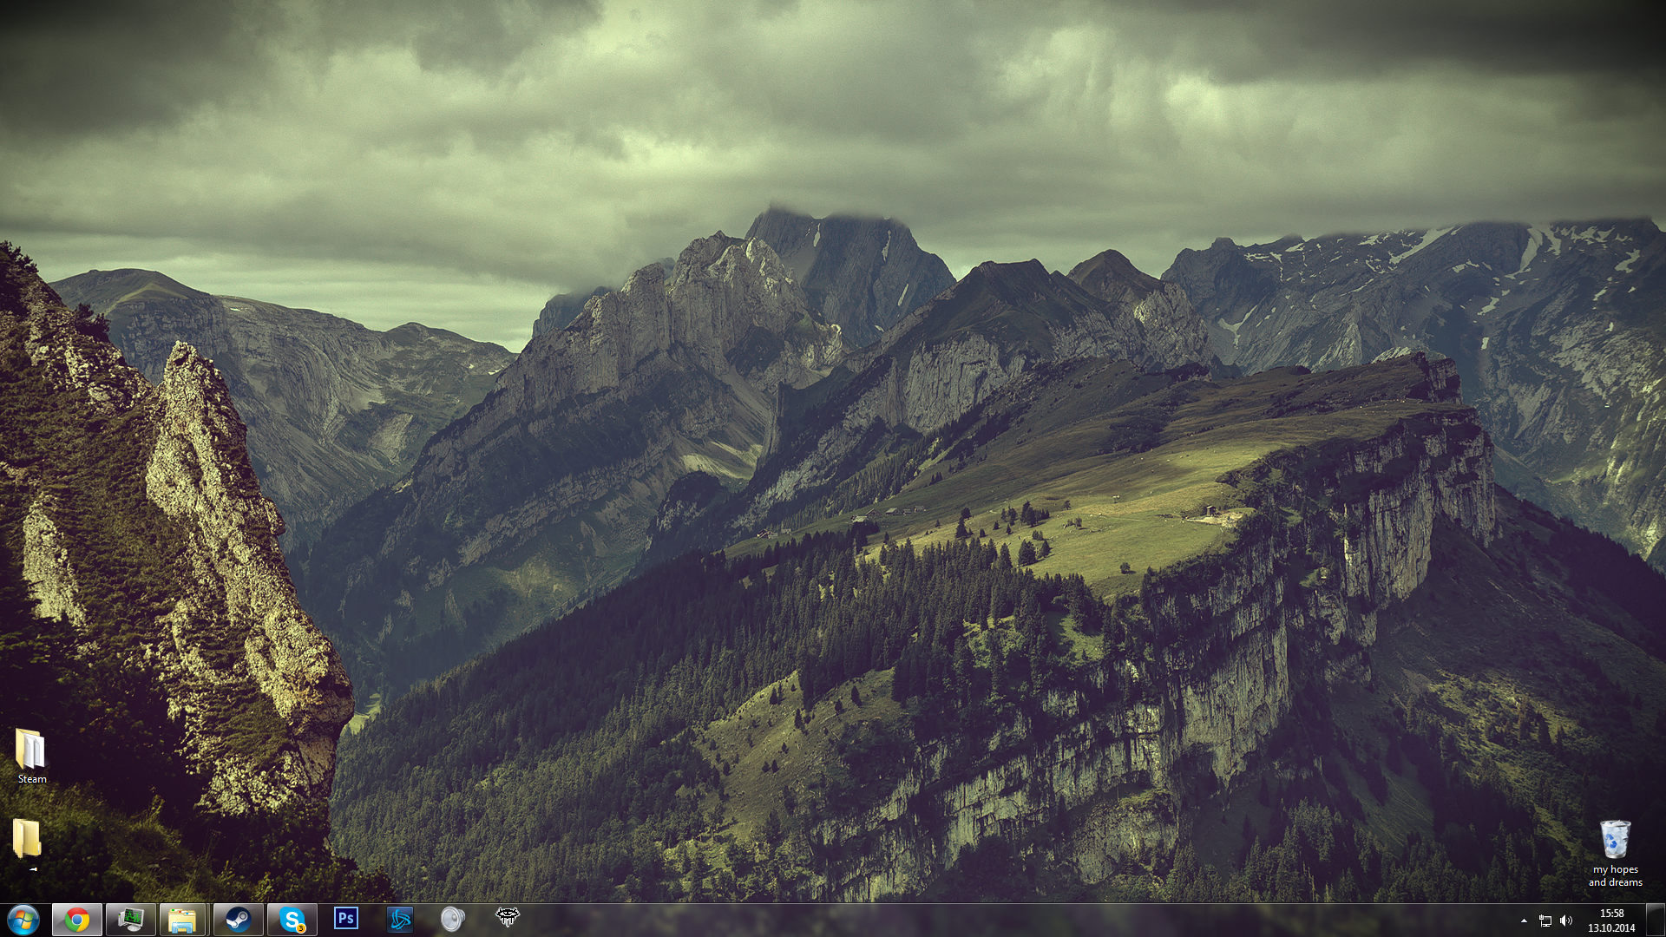Launch Battle.net from the taskbar

coord(399,920)
